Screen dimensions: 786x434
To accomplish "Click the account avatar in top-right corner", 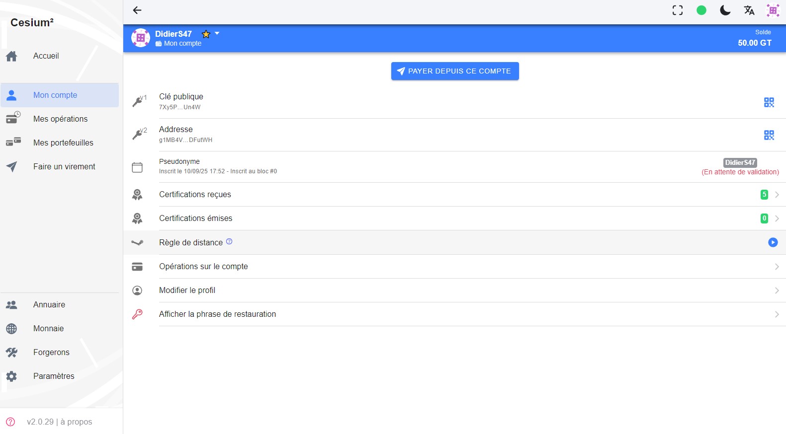I will click(x=773, y=10).
